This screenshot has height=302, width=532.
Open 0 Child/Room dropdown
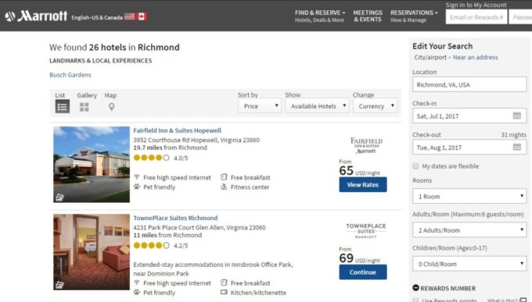(469, 264)
